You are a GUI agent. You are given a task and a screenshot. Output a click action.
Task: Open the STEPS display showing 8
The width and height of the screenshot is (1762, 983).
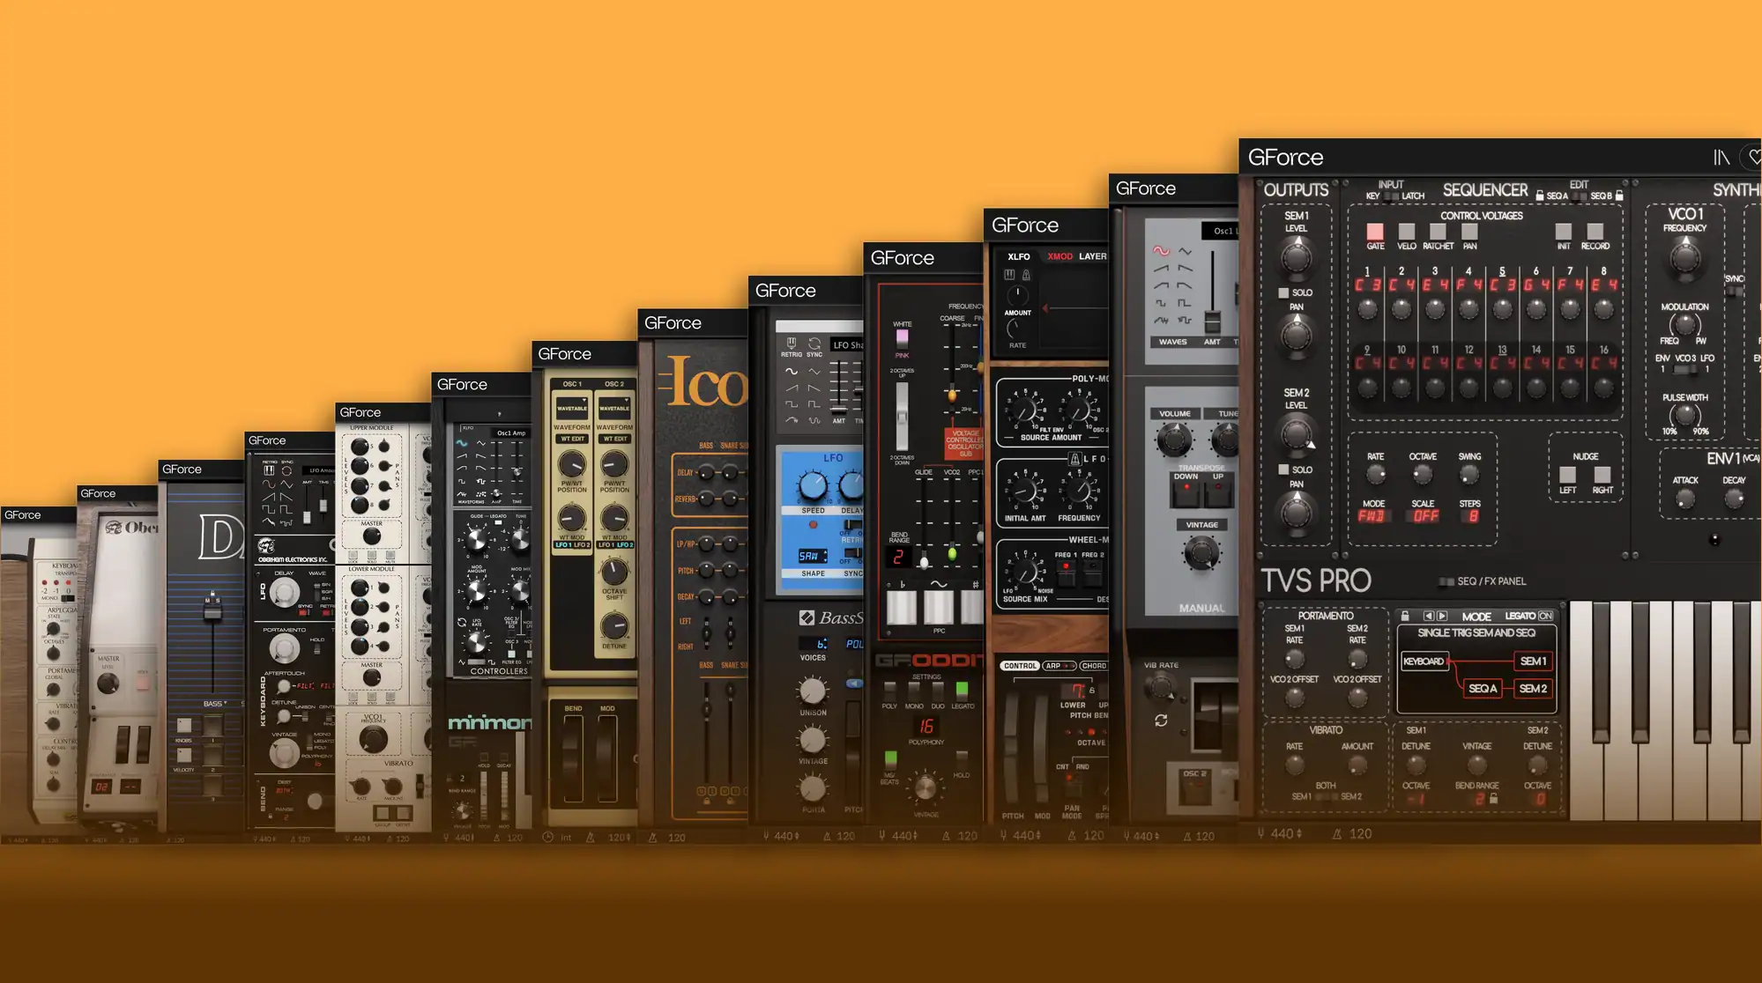[1472, 516]
